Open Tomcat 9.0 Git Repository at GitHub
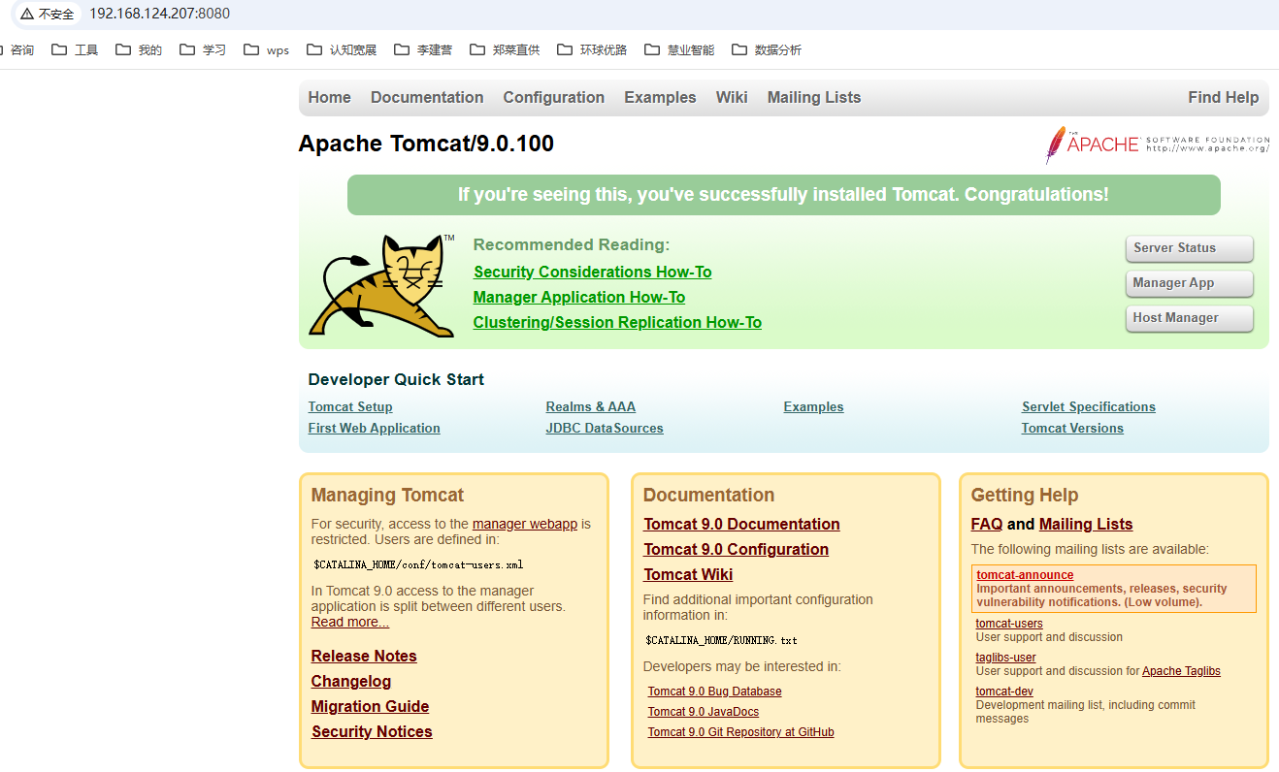 [741, 732]
